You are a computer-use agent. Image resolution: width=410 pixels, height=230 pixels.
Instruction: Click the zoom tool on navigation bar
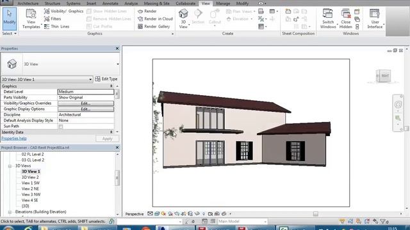point(398,118)
